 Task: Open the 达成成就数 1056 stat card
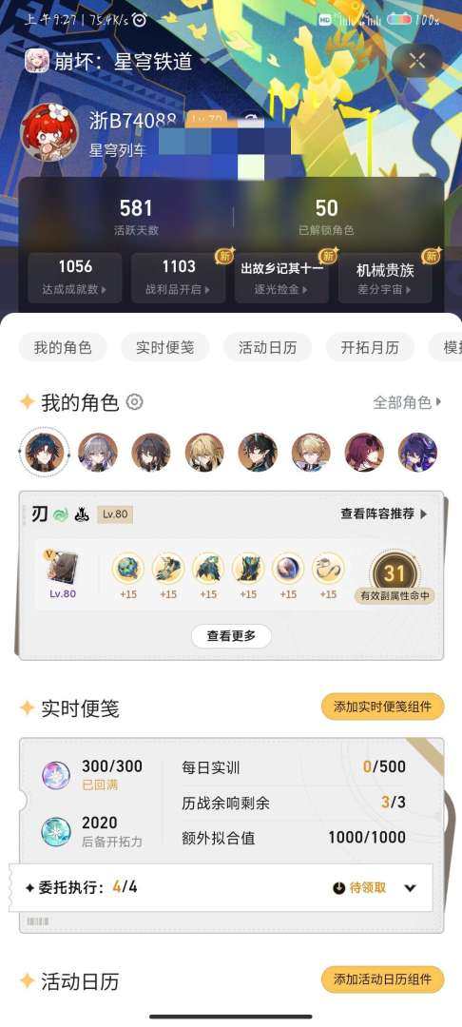tap(75, 277)
